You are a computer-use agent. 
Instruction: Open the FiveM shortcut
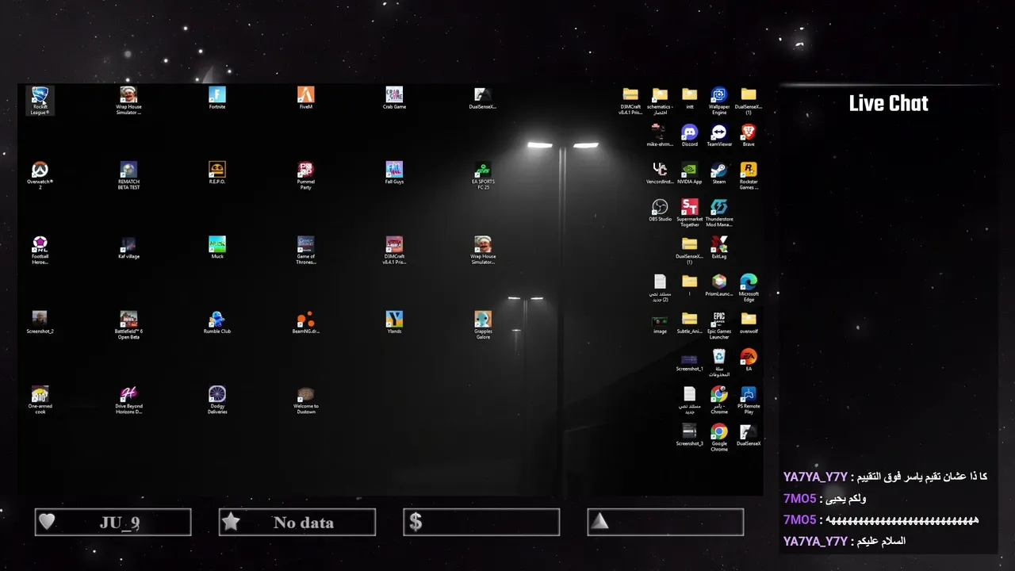306,98
